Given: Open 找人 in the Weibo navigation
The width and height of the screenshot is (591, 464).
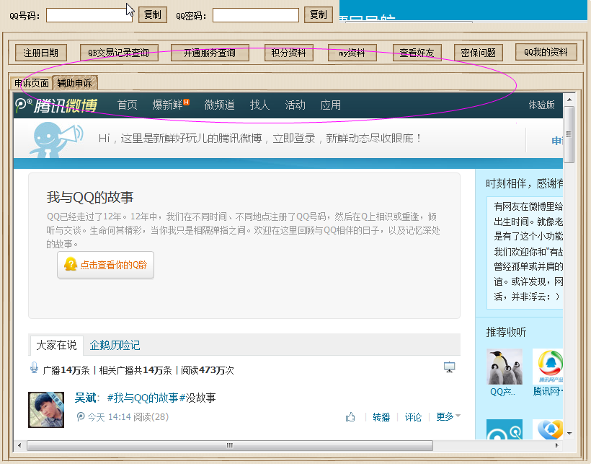Looking at the screenshot, I should (x=259, y=105).
